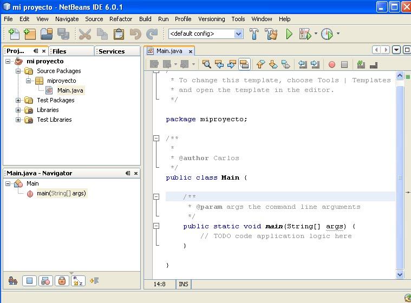
Task: Click the Copy toolbar icon
Action: coord(102,34)
